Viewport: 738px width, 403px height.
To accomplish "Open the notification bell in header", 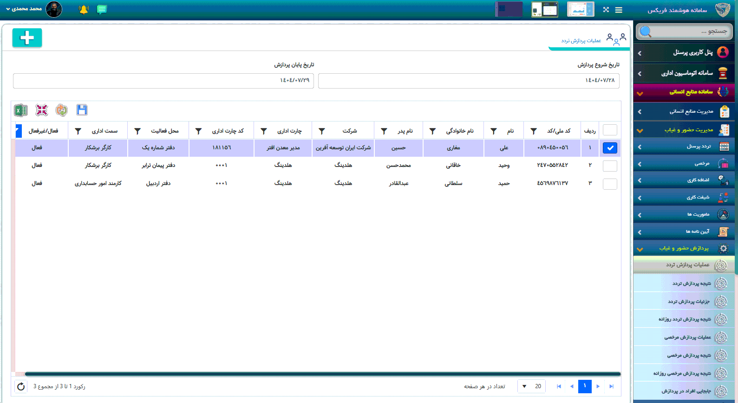I will [x=84, y=9].
